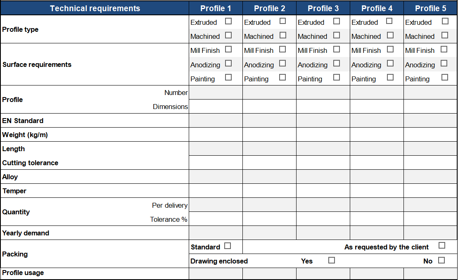Click Profile 4 Temper field
Image resolution: width=458 pixels, height=280 pixels.
(377, 191)
